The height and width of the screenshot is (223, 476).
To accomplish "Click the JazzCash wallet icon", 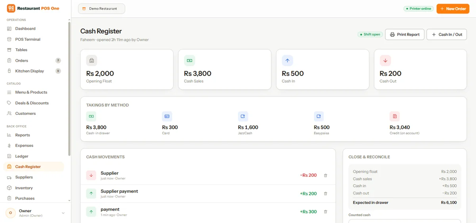I will [x=243, y=116].
